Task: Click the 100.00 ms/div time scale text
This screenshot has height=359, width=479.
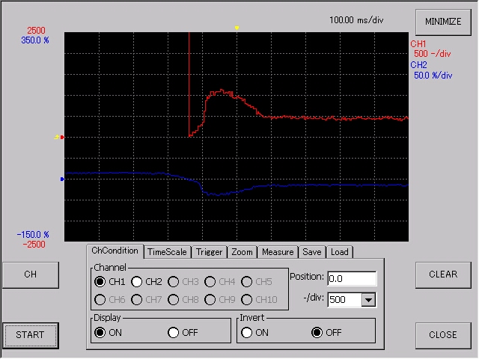Action: 356,20
